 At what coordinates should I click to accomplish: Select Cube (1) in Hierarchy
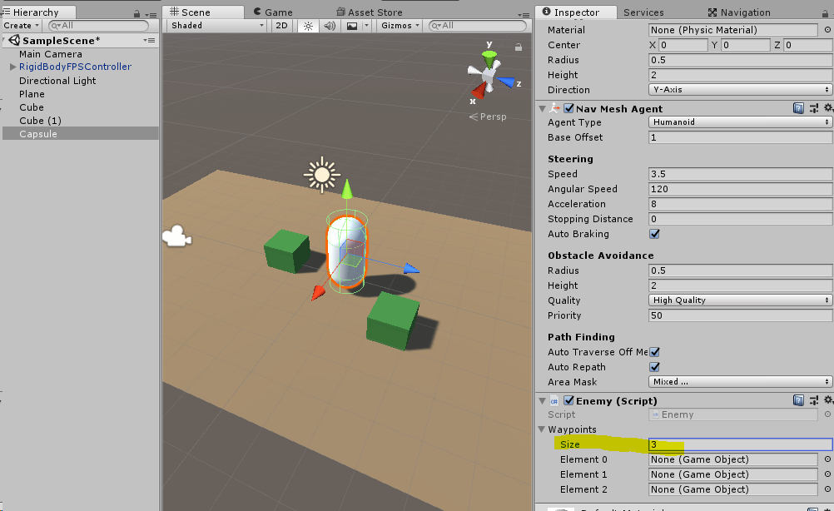tap(41, 121)
